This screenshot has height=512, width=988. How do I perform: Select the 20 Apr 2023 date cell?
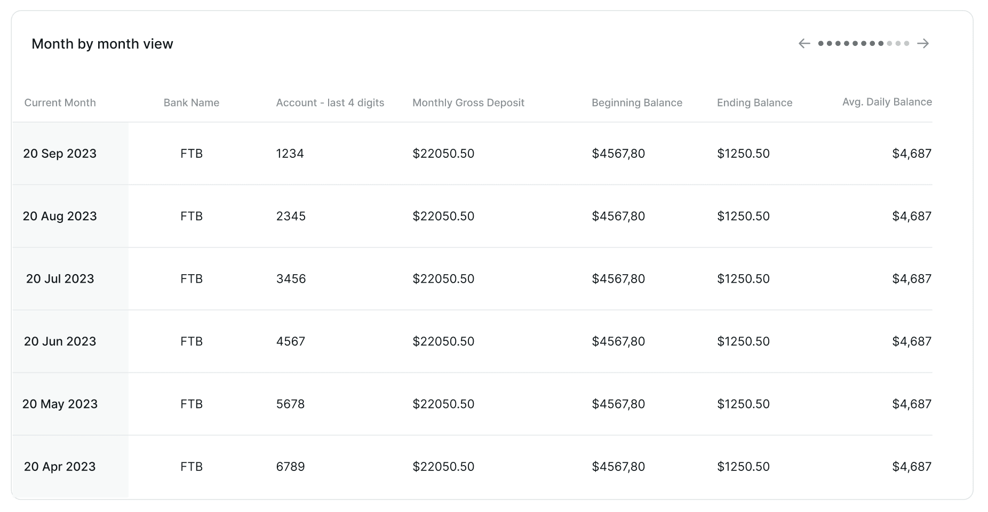[x=60, y=467]
